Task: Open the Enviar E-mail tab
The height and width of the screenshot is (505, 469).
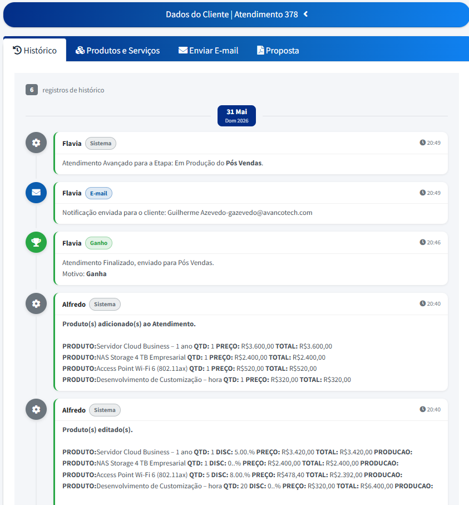Action: [208, 50]
